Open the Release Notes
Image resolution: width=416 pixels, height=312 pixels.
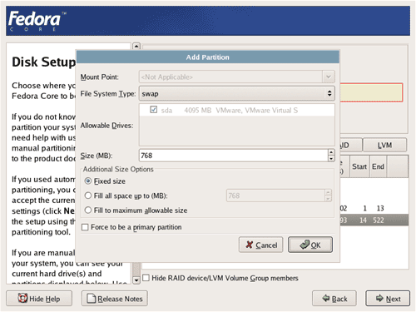point(115,299)
